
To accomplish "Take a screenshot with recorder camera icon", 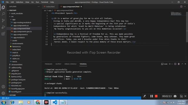I will [175, 96].
